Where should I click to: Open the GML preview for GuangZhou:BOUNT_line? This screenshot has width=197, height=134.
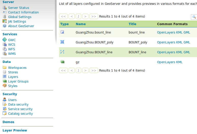tap(187, 52)
